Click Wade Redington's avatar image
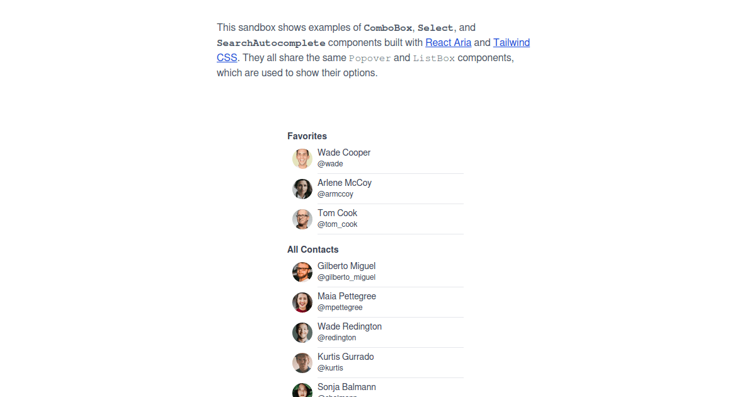The width and height of the screenshot is (756, 397). click(302, 332)
